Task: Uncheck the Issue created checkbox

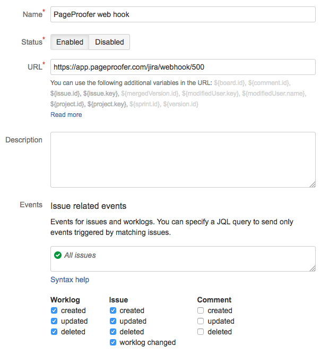Action: coord(113,310)
